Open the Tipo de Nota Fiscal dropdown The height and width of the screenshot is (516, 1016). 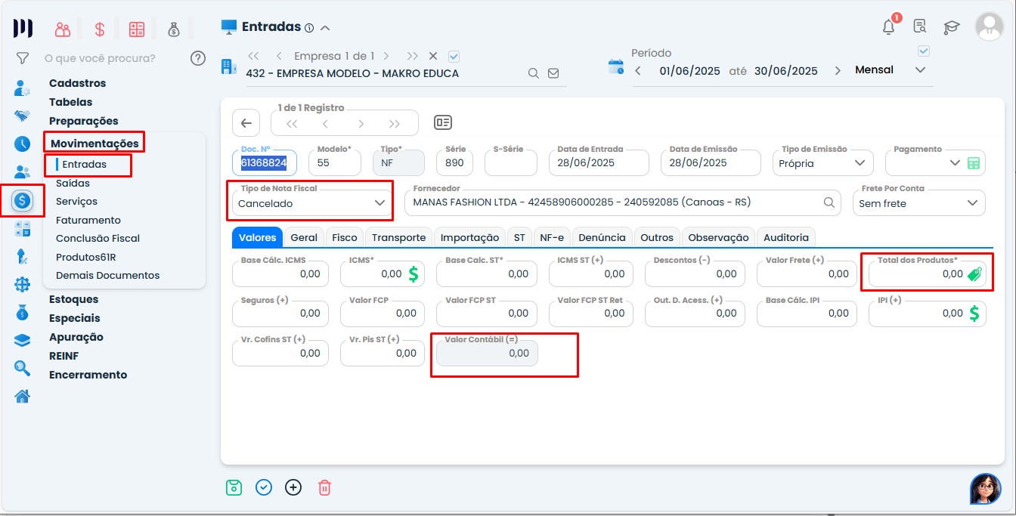(x=311, y=203)
